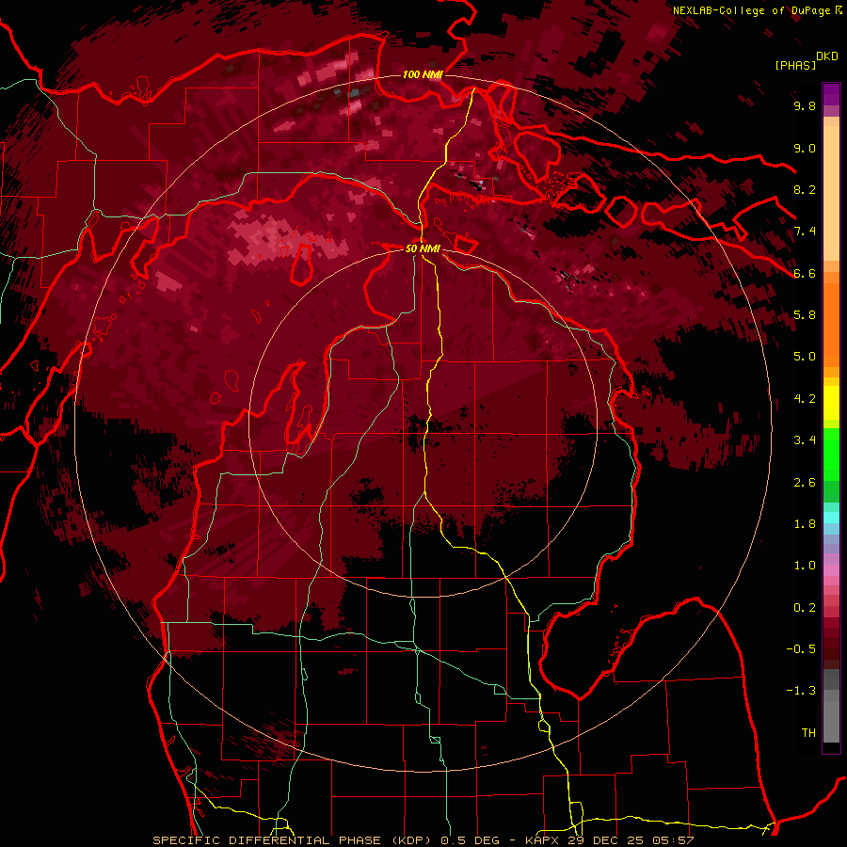Click the 4.2 scale value
The image size is (847, 847).
coord(805,399)
